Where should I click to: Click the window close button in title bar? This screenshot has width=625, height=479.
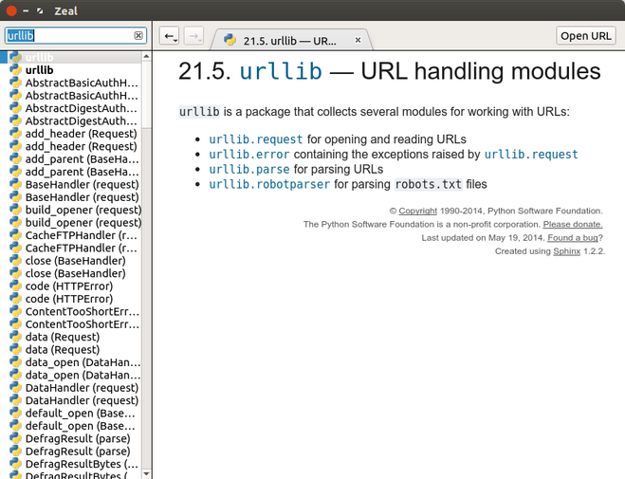[10, 10]
